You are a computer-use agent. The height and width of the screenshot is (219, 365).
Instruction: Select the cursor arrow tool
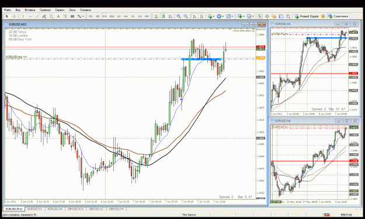coord(7,16)
